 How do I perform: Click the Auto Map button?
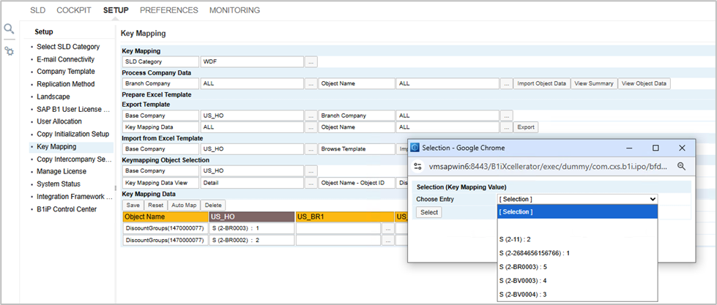184,206
